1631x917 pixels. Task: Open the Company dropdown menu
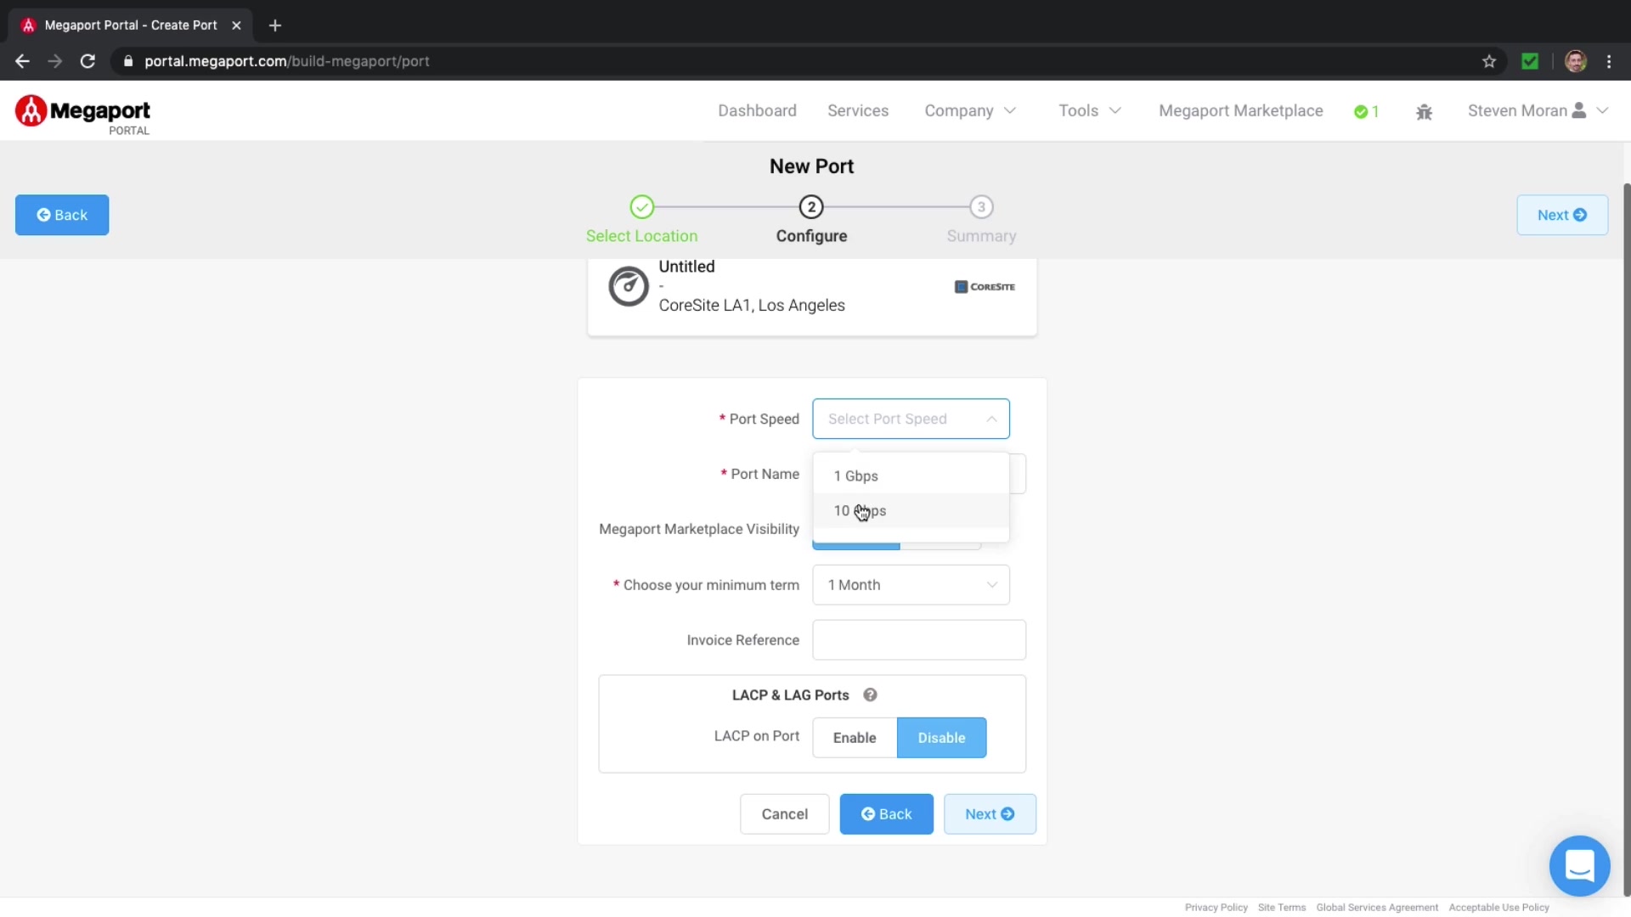point(969,111)
